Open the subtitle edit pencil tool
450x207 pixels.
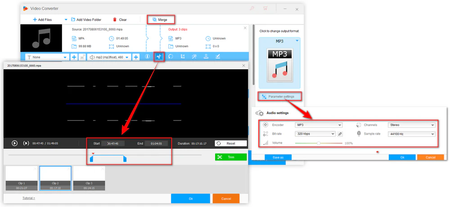coord(218,57)
